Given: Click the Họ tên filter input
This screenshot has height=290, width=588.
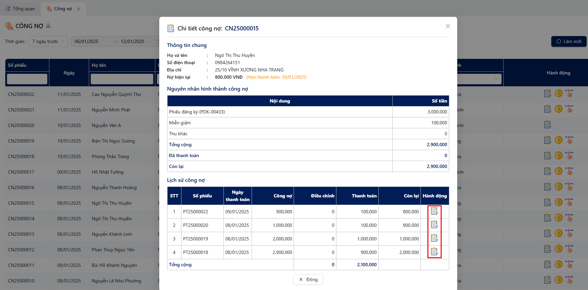Looking at the screenshot, I should pos(122,79).
